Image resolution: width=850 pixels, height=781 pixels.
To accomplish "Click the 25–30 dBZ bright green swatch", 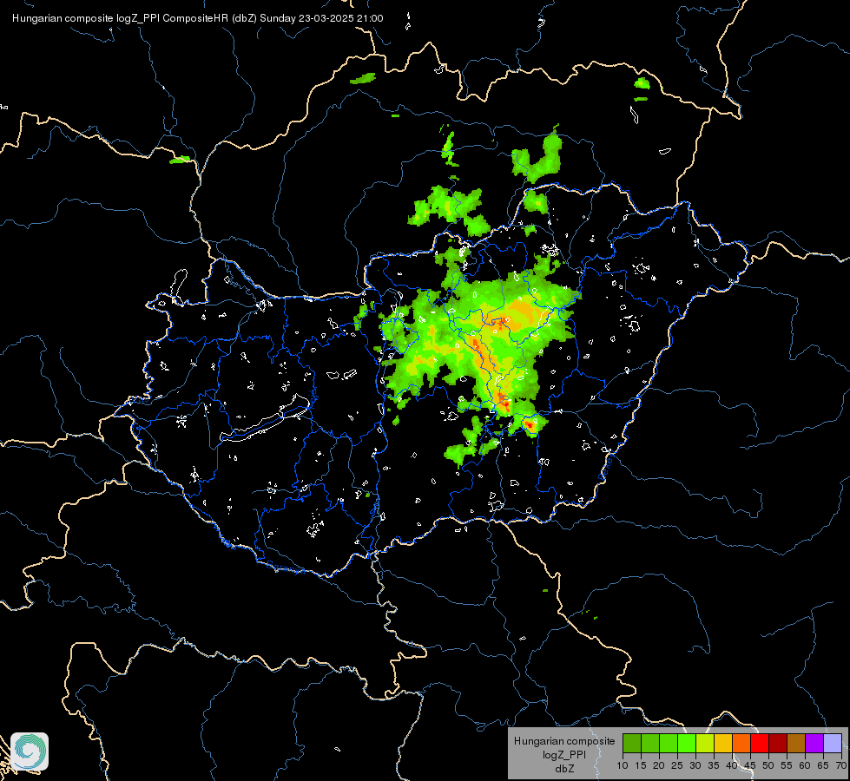I will [x=687, y=743].
